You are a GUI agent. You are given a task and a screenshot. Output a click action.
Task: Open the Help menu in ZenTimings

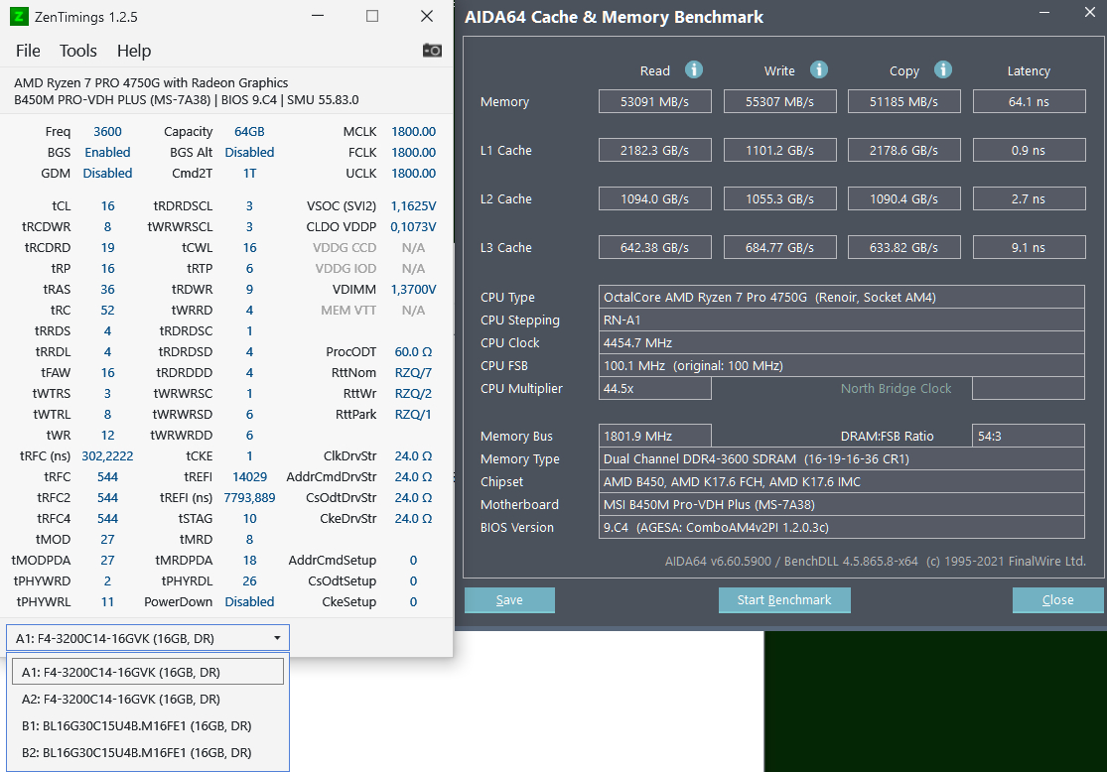(x=134, y=51)
